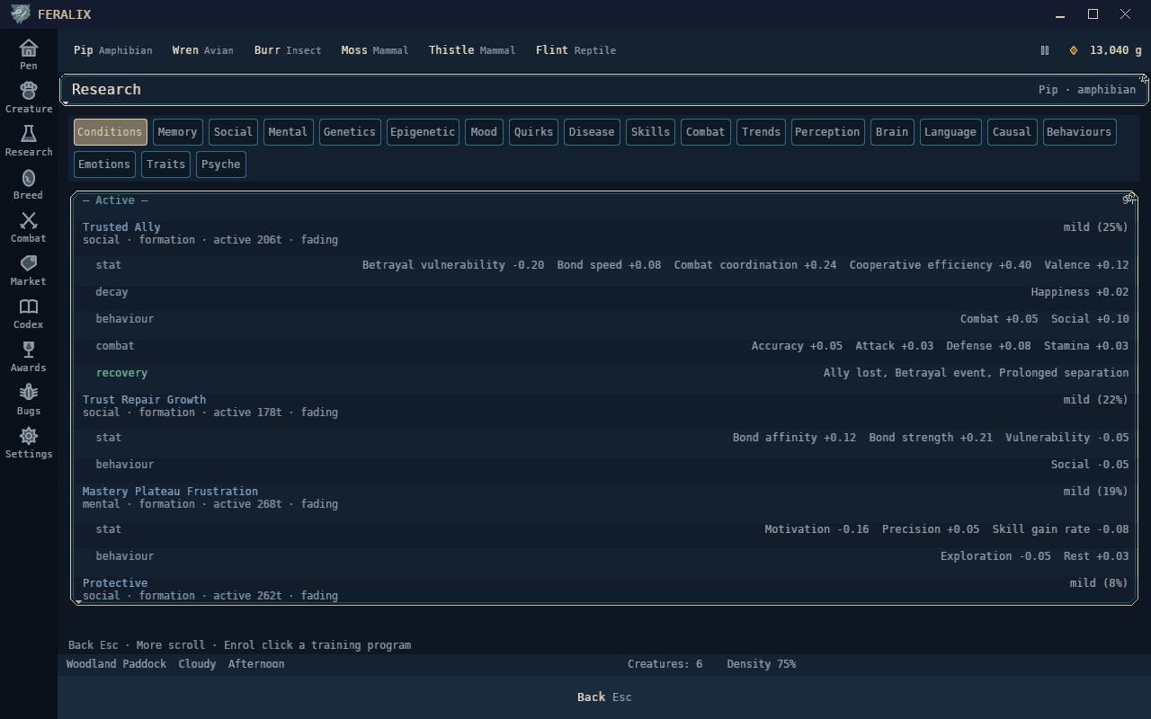Click the recovery row of Trusted Ally
This screenshot has height=719, width=1151.
(605, 373)
